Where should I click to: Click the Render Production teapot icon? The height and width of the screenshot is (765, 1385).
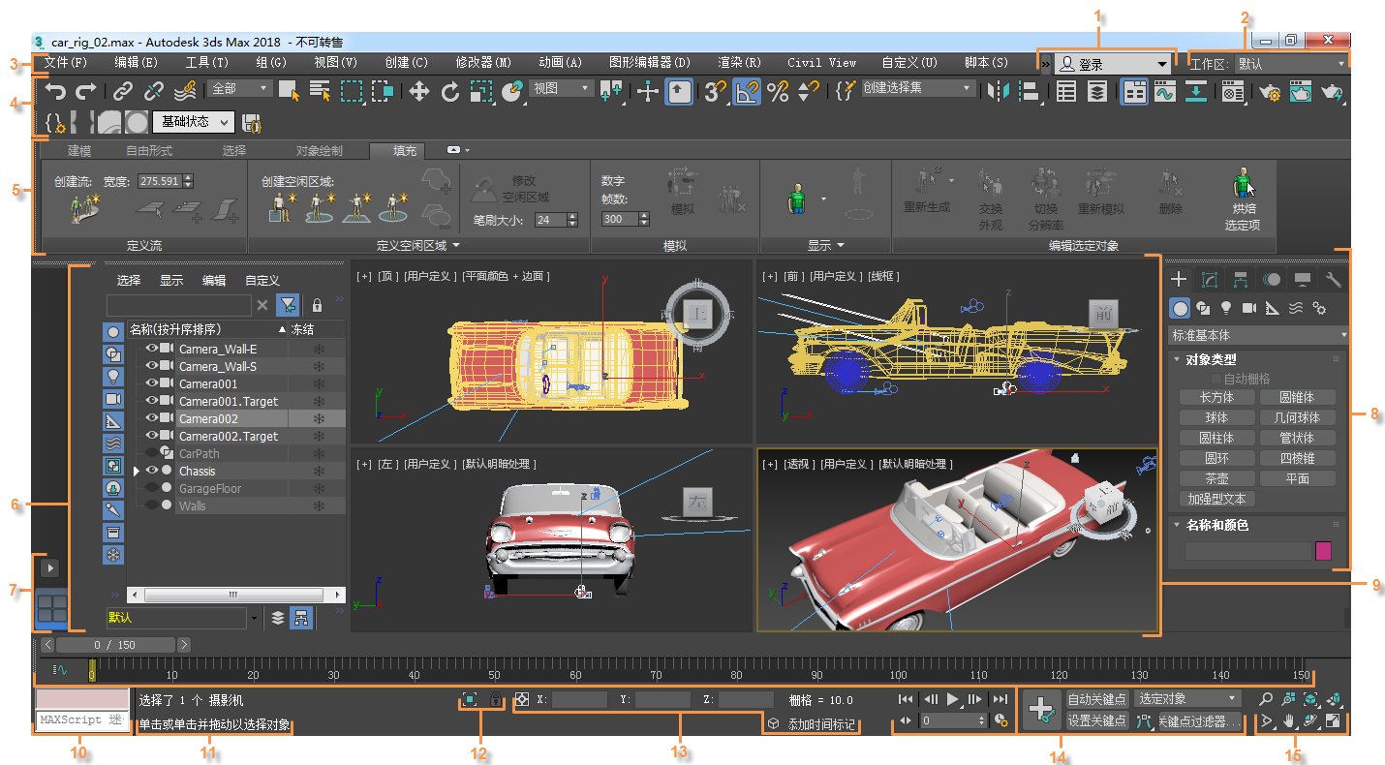(1332, 92)
